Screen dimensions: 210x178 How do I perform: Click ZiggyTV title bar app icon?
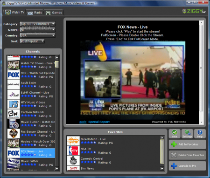click(x=4, y=3)
